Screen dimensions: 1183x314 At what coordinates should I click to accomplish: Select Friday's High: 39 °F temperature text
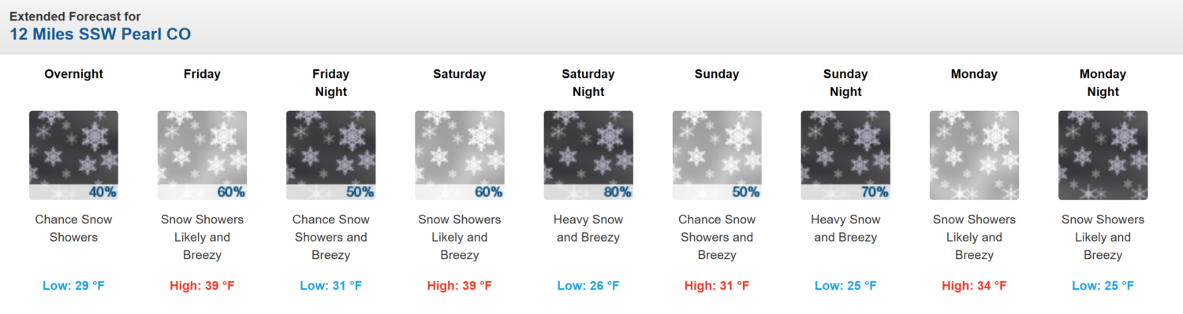[202, 286]
